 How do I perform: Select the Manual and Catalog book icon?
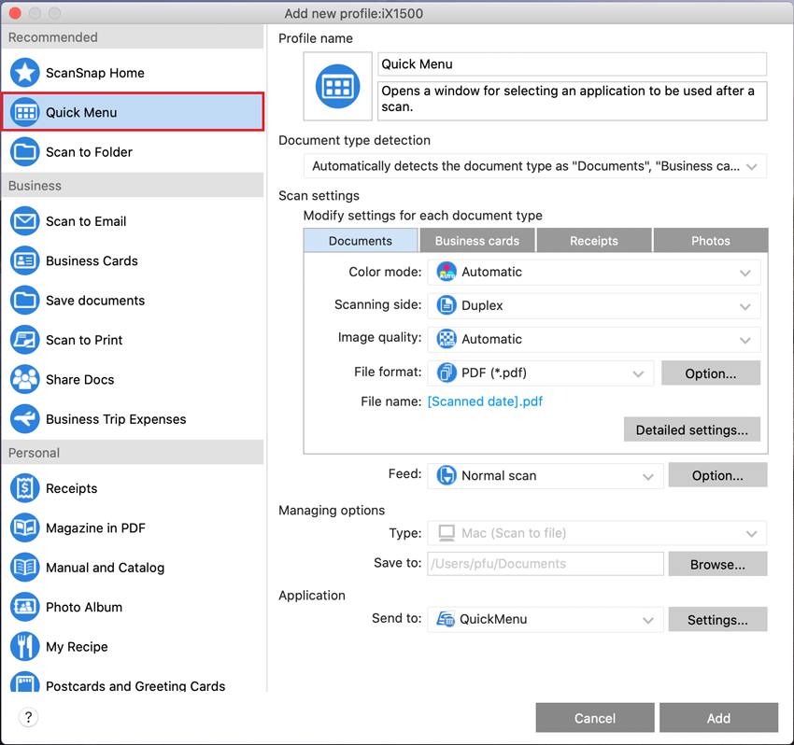[25, 568]
